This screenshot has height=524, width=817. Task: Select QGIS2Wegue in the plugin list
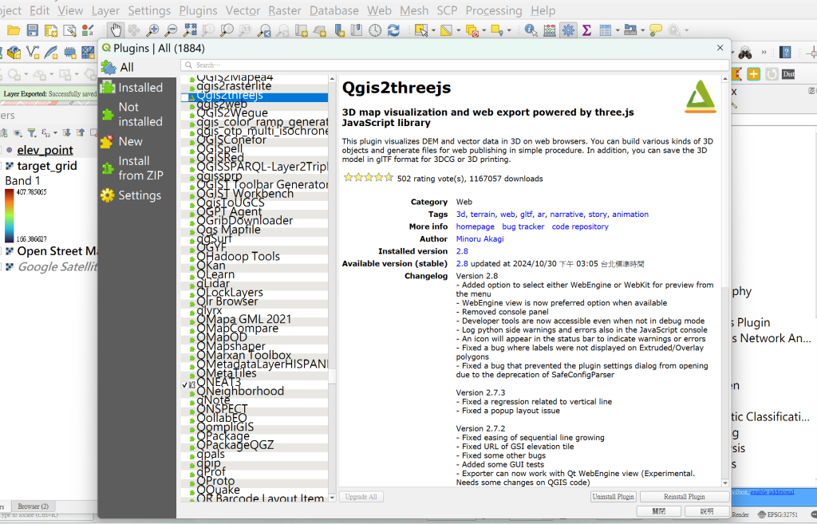[232, 112]
